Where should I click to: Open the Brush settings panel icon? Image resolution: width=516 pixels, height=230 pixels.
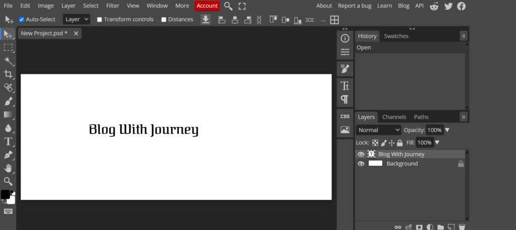345,68
